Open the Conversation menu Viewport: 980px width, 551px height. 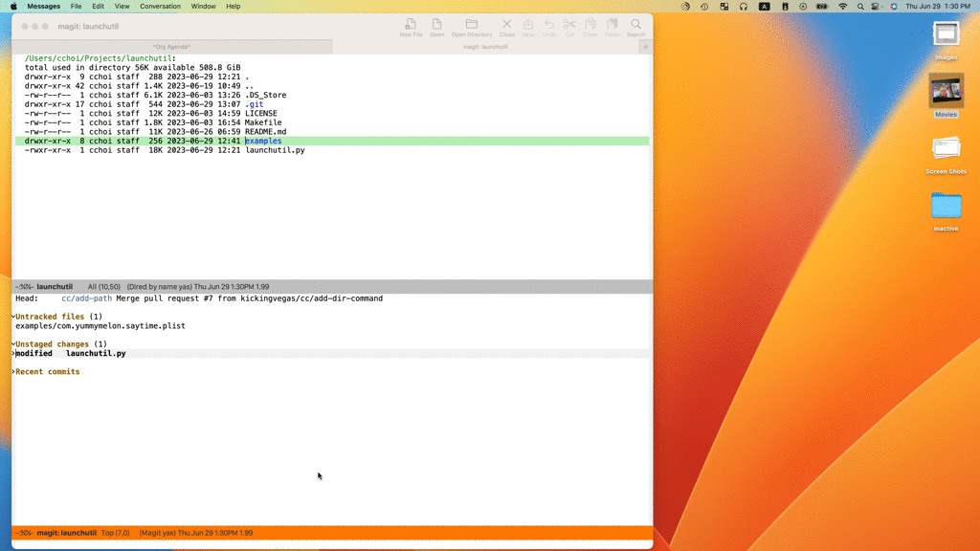click(x=160, y=7)
